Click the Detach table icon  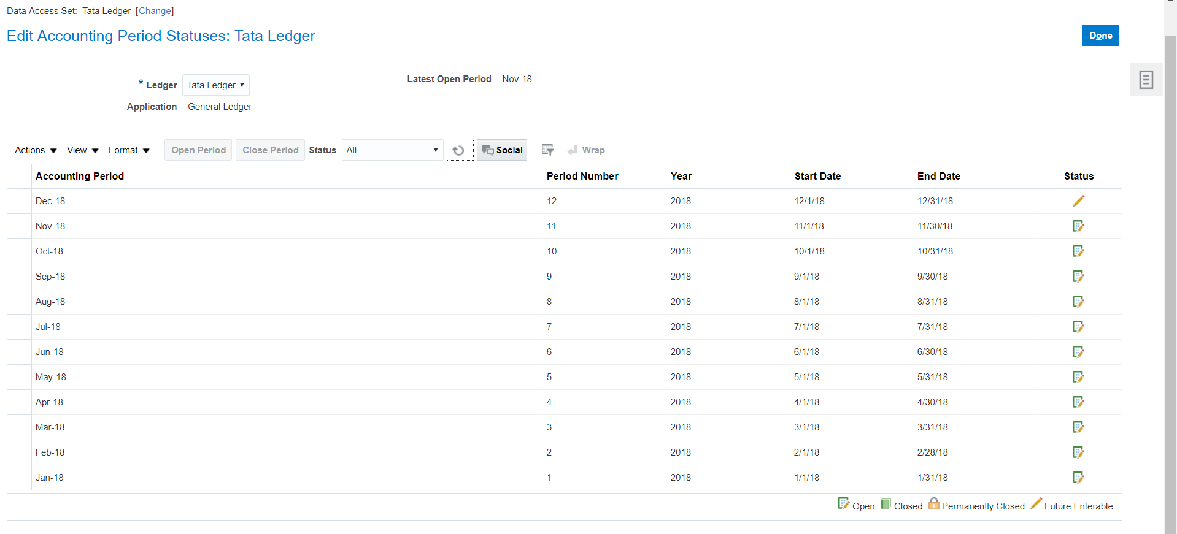click(x=547, y=150)
